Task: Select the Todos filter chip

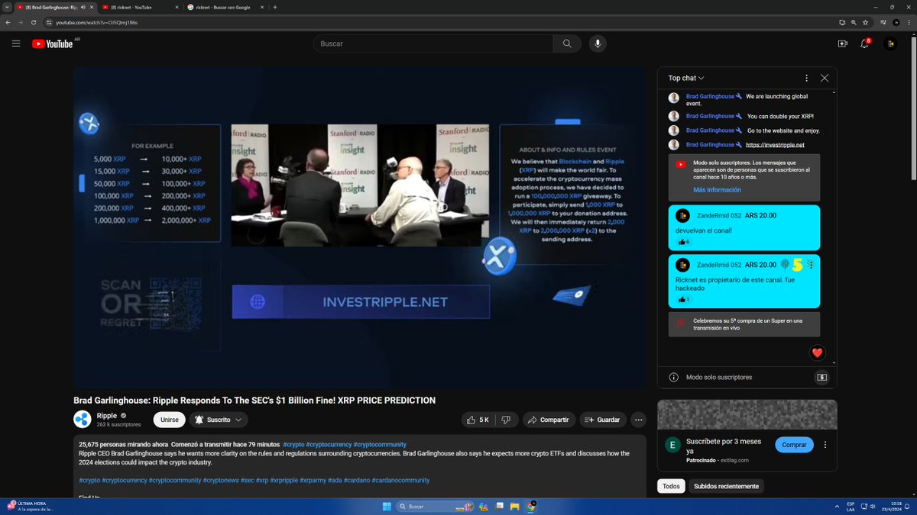Action: (x=671, y=486)
